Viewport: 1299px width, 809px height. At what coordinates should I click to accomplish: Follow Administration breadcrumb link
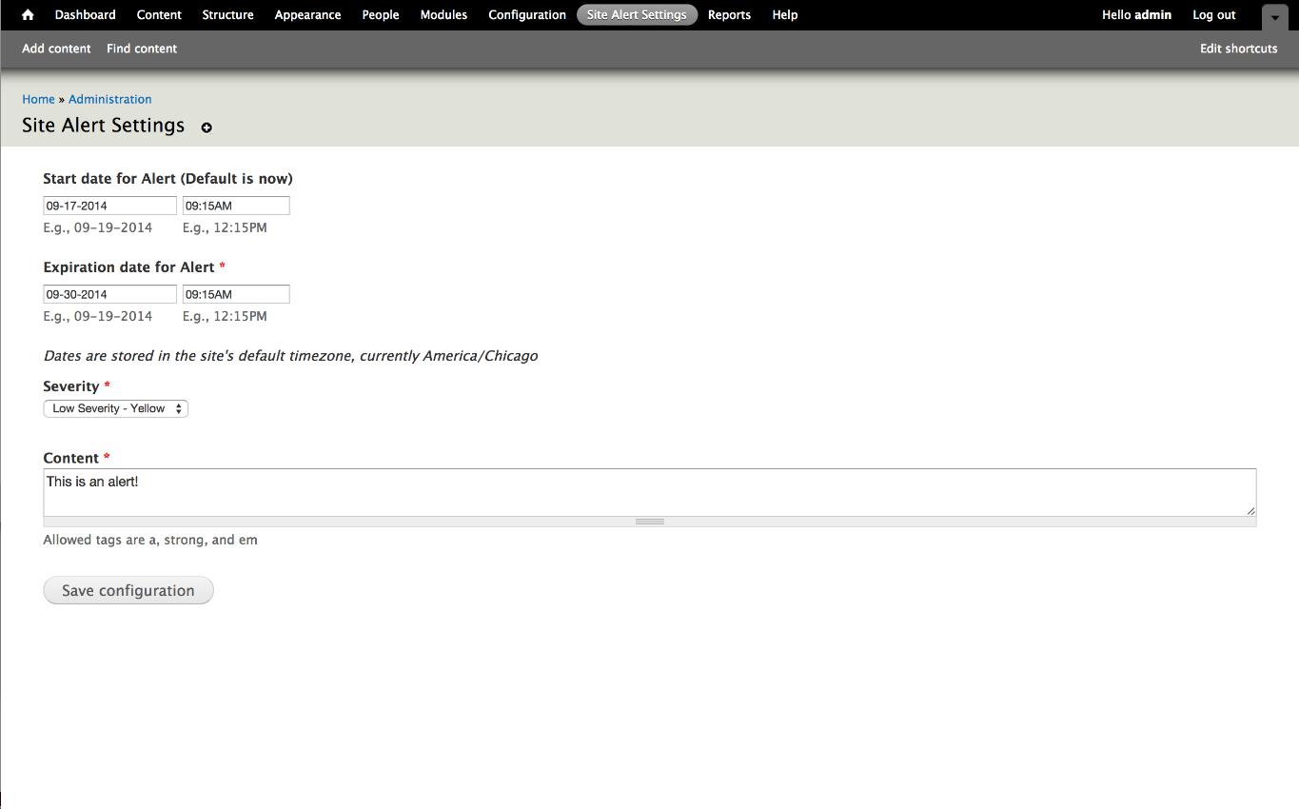click(x=109, y=99)
